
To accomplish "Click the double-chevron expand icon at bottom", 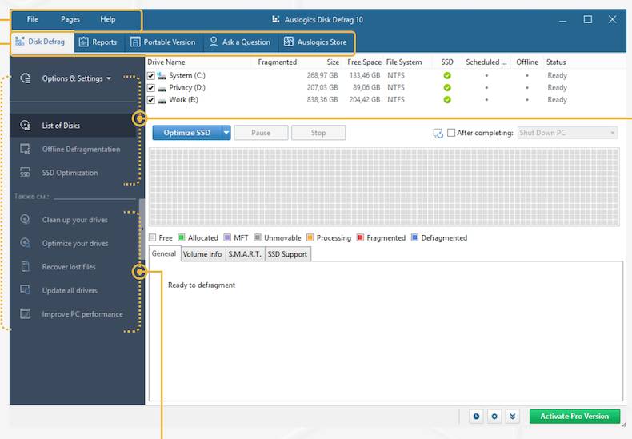I will click(513, 416).
